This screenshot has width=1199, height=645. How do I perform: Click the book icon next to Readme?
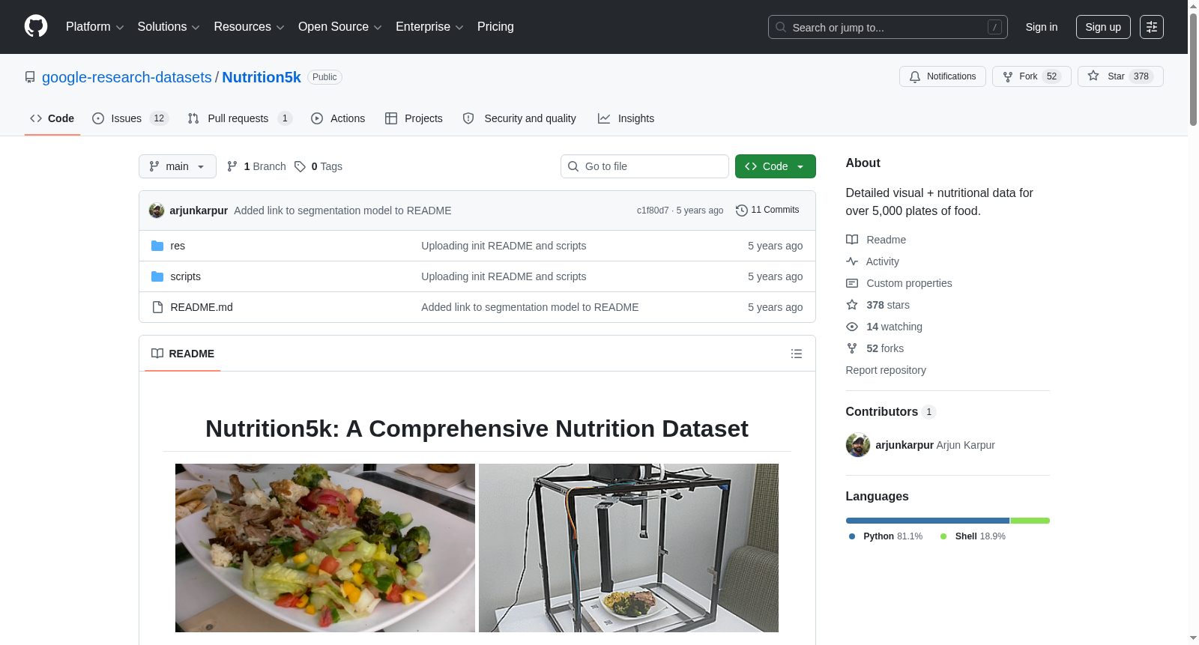tap(852, 240)
